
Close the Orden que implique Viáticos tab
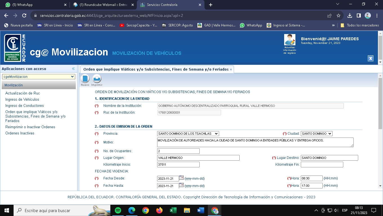(x=231, y=69)
